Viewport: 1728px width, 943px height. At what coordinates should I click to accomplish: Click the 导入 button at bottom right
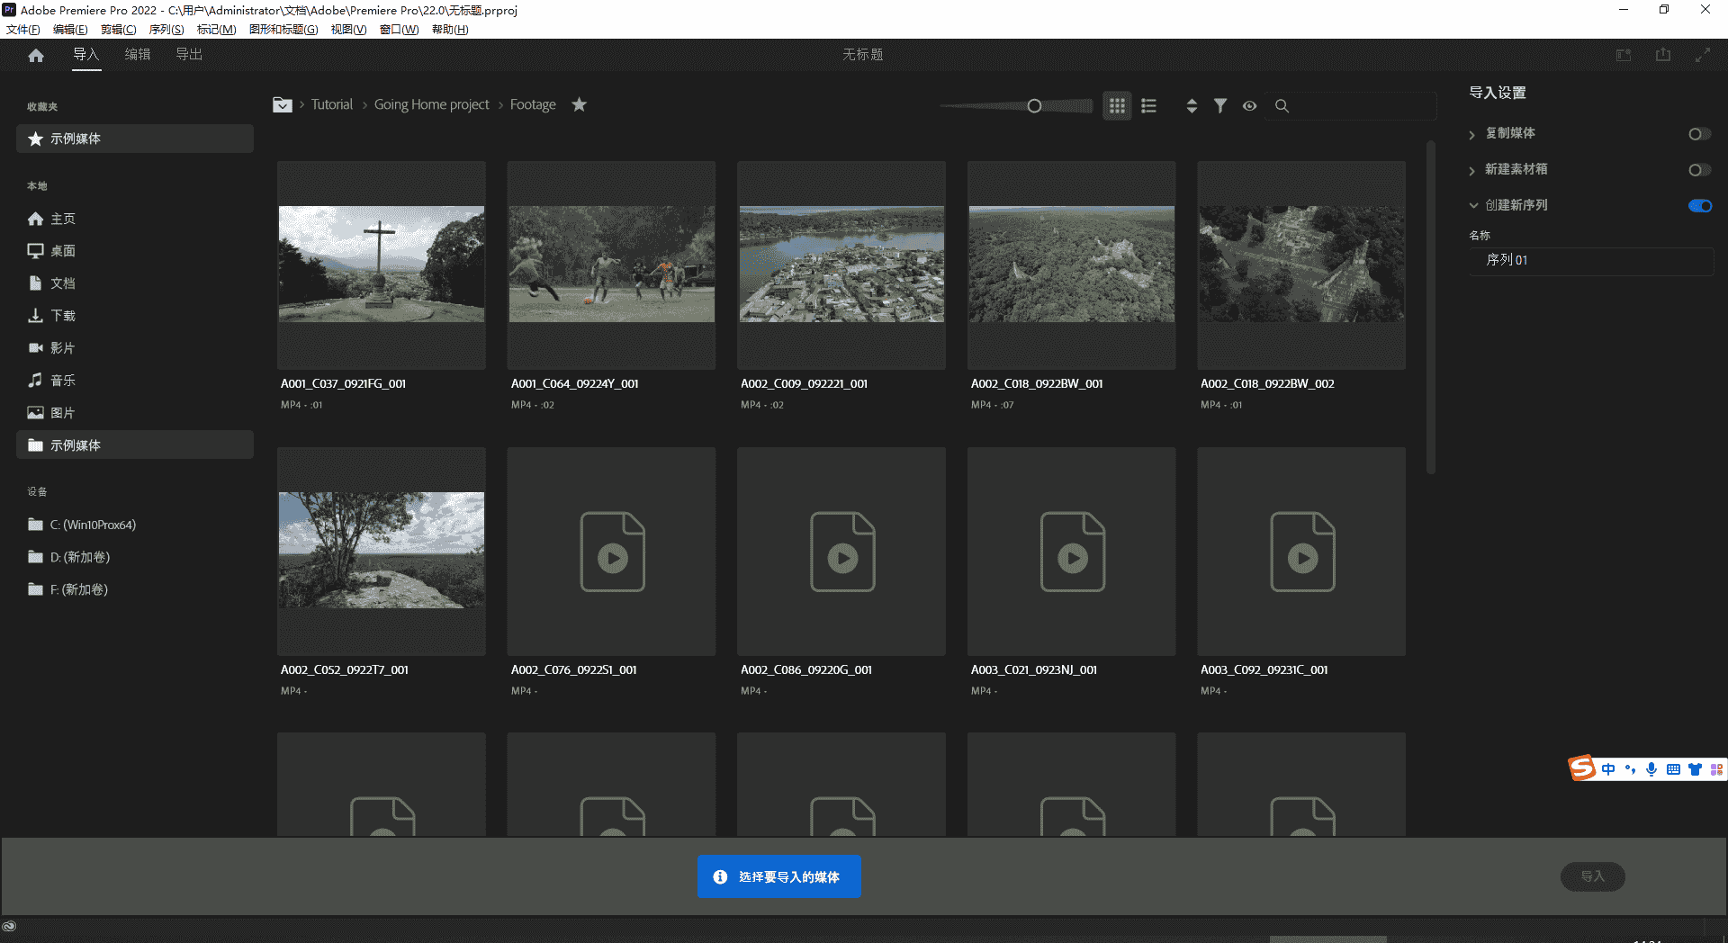pos(1592,876)
